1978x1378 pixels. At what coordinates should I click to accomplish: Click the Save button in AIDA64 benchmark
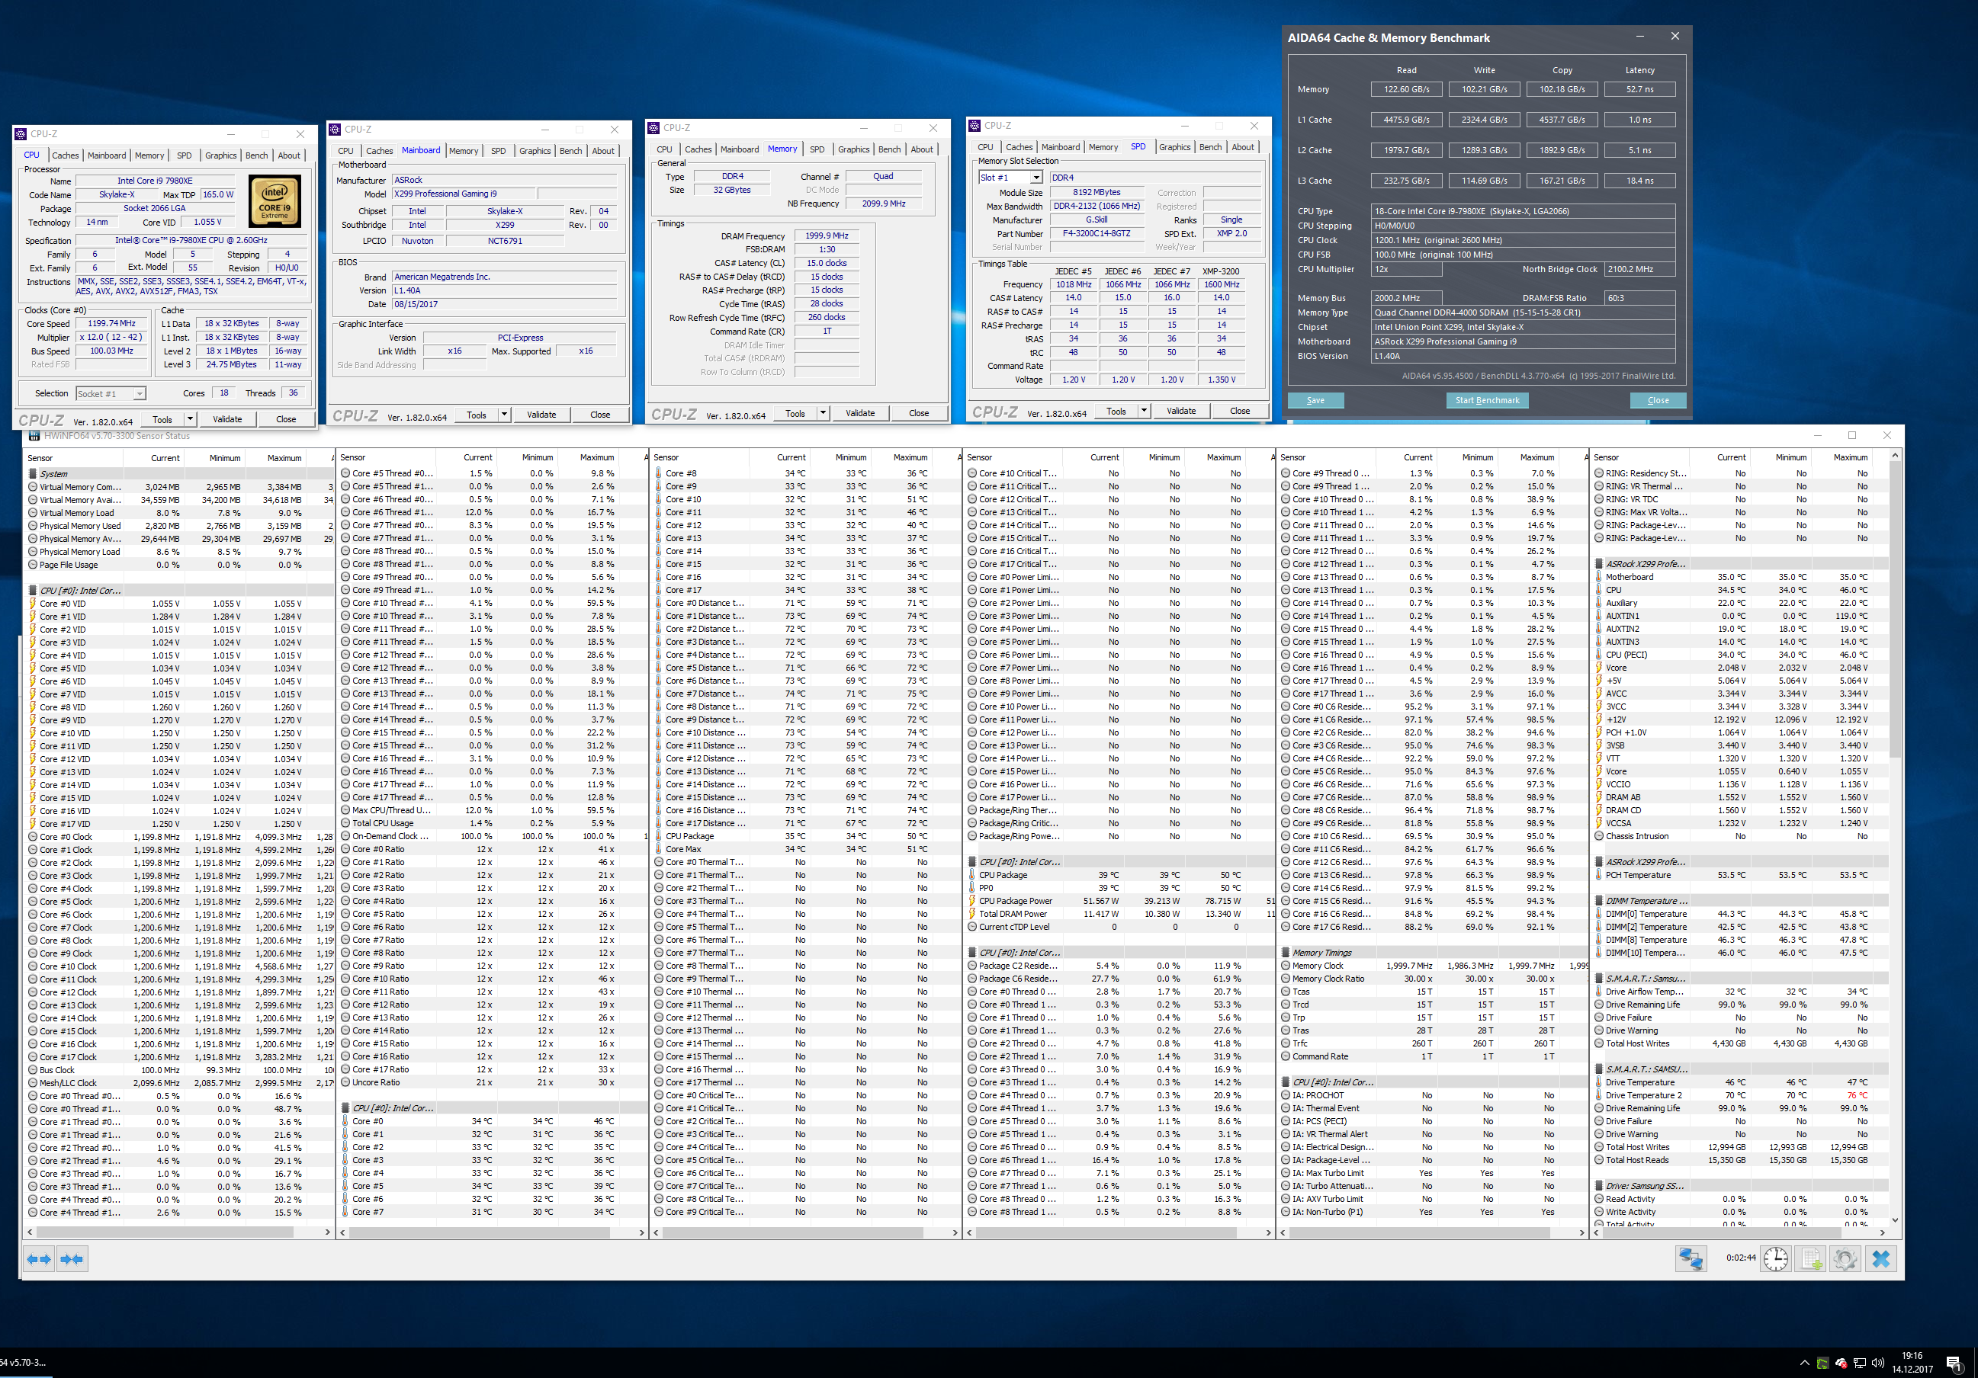(x=1315, y=400)
